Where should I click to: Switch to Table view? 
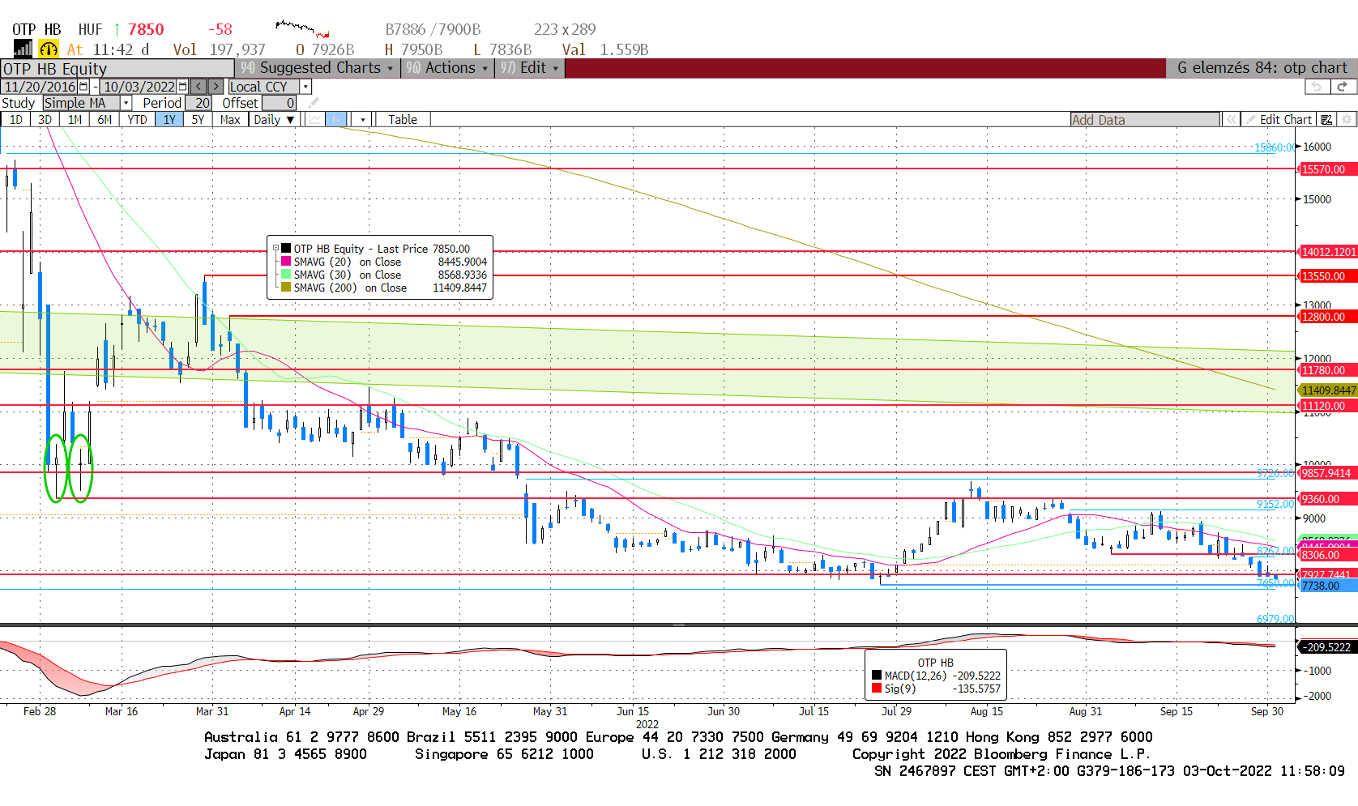click(403, 120)
